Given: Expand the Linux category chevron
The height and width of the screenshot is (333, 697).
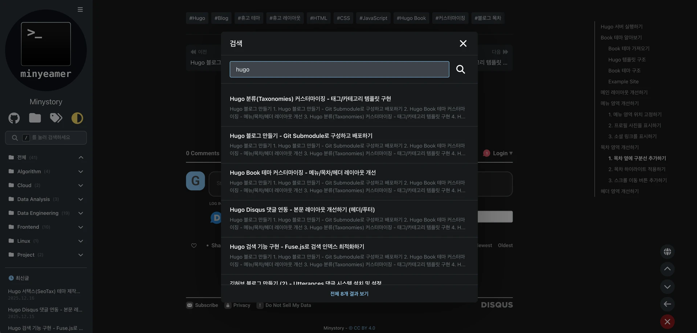Looking at the screenshot, I should coord(81,241).
